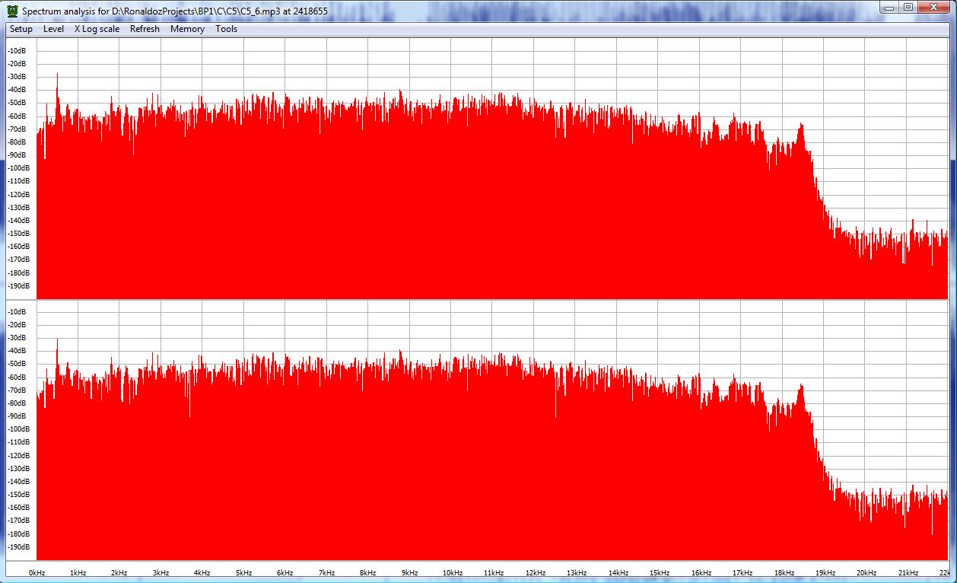
Task: Open the Level menu
Action: [x=54, y=29]
